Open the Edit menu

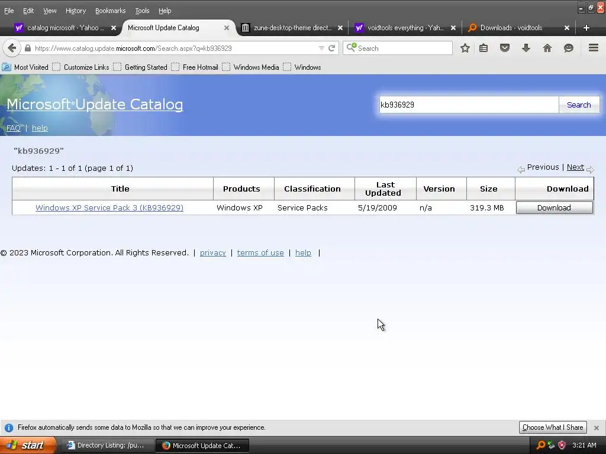[x=28, y=11]
